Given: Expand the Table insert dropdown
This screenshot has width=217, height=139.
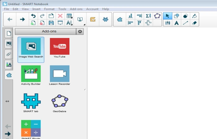Looking at the screenshot, I should [x=69, y=16].
